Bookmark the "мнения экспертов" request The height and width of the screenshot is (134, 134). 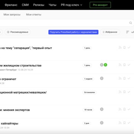tap(124, 109)
